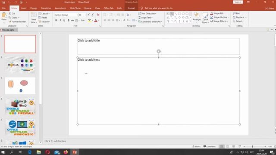Apply the yellow text highlight color
Screen dimensions: 276x155
pos(89,20)
